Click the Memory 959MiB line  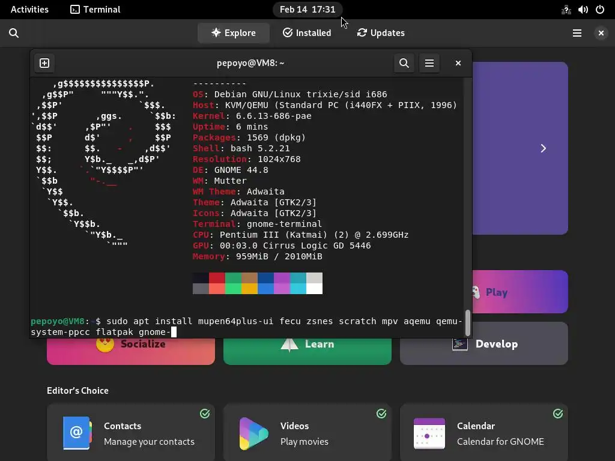point(257,256)
